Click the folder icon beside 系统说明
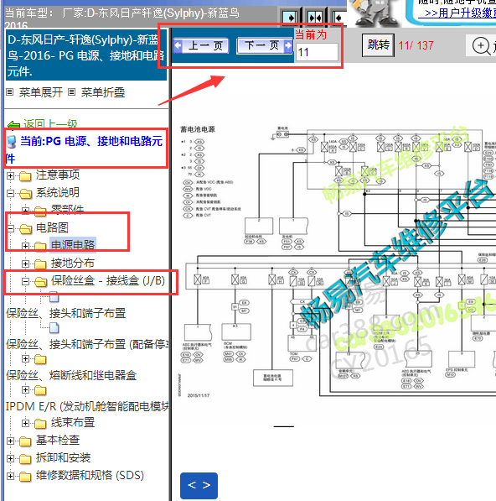496x501 pixels. tap(25, 193)
